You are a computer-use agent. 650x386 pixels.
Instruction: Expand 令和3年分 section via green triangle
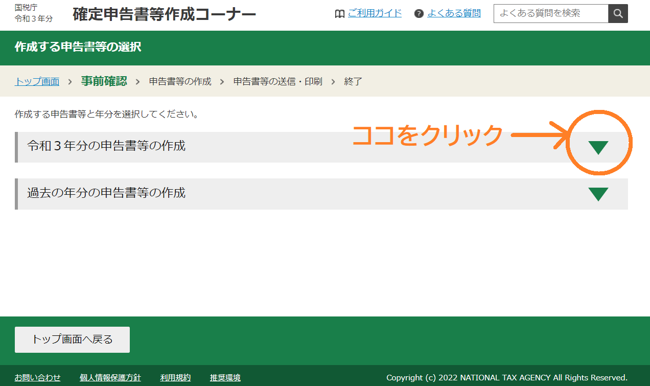tap(598, 147)
